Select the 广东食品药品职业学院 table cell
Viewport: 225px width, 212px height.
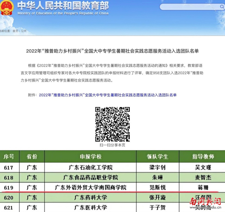click(91, 177)
